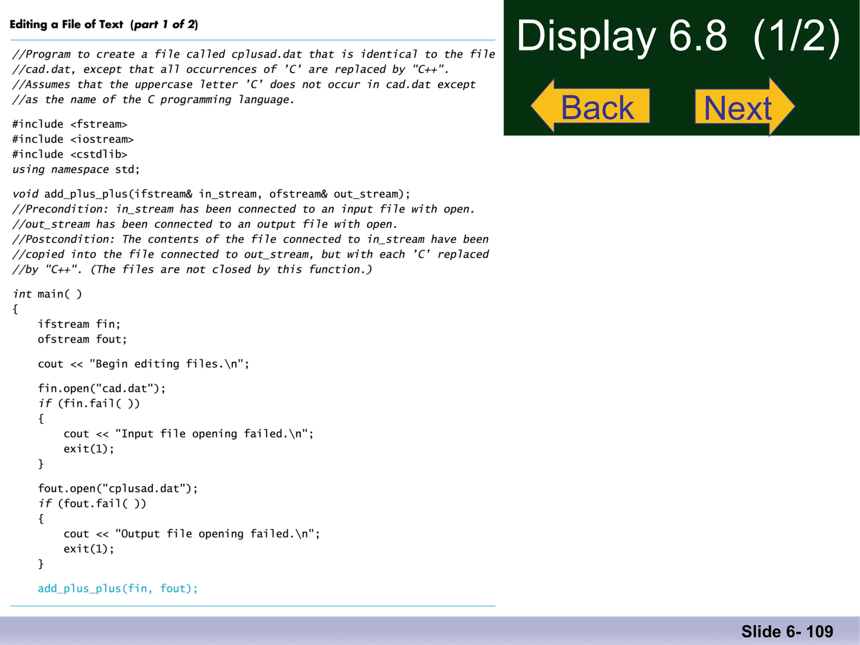Click the 'Output file opening failed.' line
The width and height of the screenshot is (860, 645).
point(192,534)
